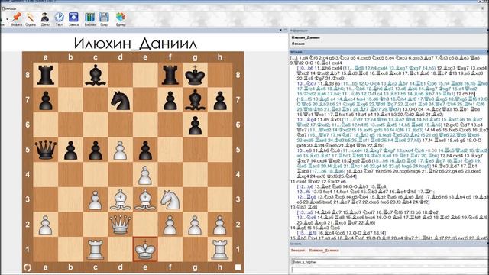Select the white pawn on c3
The image size is (489, 275).
[96, 199]
